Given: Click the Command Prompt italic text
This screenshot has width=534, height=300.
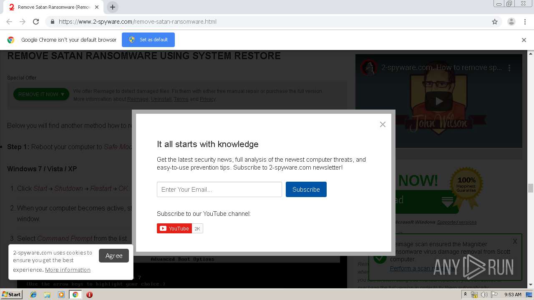Looking at the screenshot, I should [x=65, y=238].
